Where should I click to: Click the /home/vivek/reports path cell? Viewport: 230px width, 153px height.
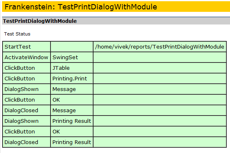point(160,47)
